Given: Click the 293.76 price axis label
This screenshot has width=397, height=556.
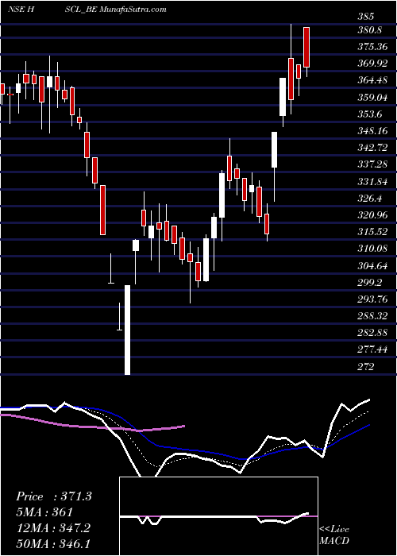Looking at the screenshot, I should (372, 299).
